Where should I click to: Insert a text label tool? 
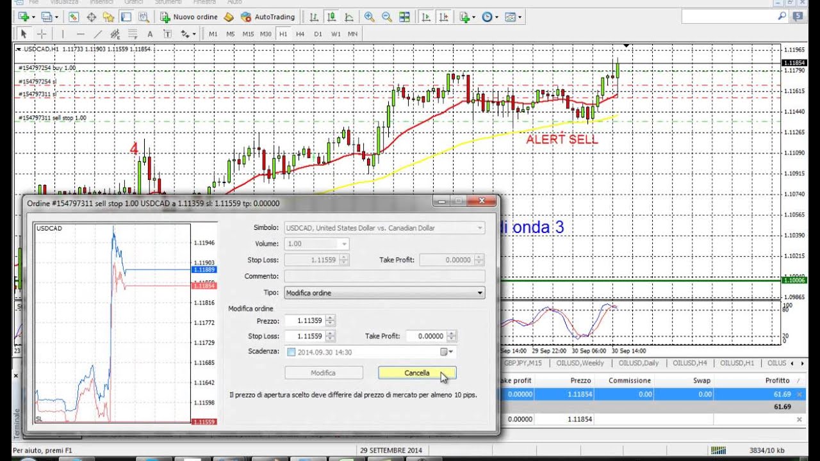click(x=168, y=34)
